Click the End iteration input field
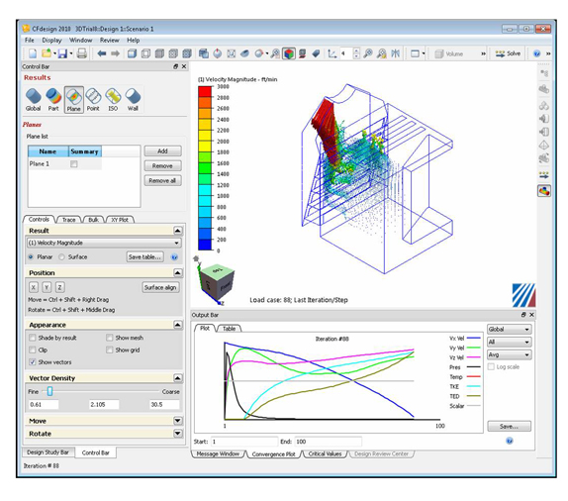Image resolution: width=568 pixels, height=501 pixels. [x=329, y=442]
